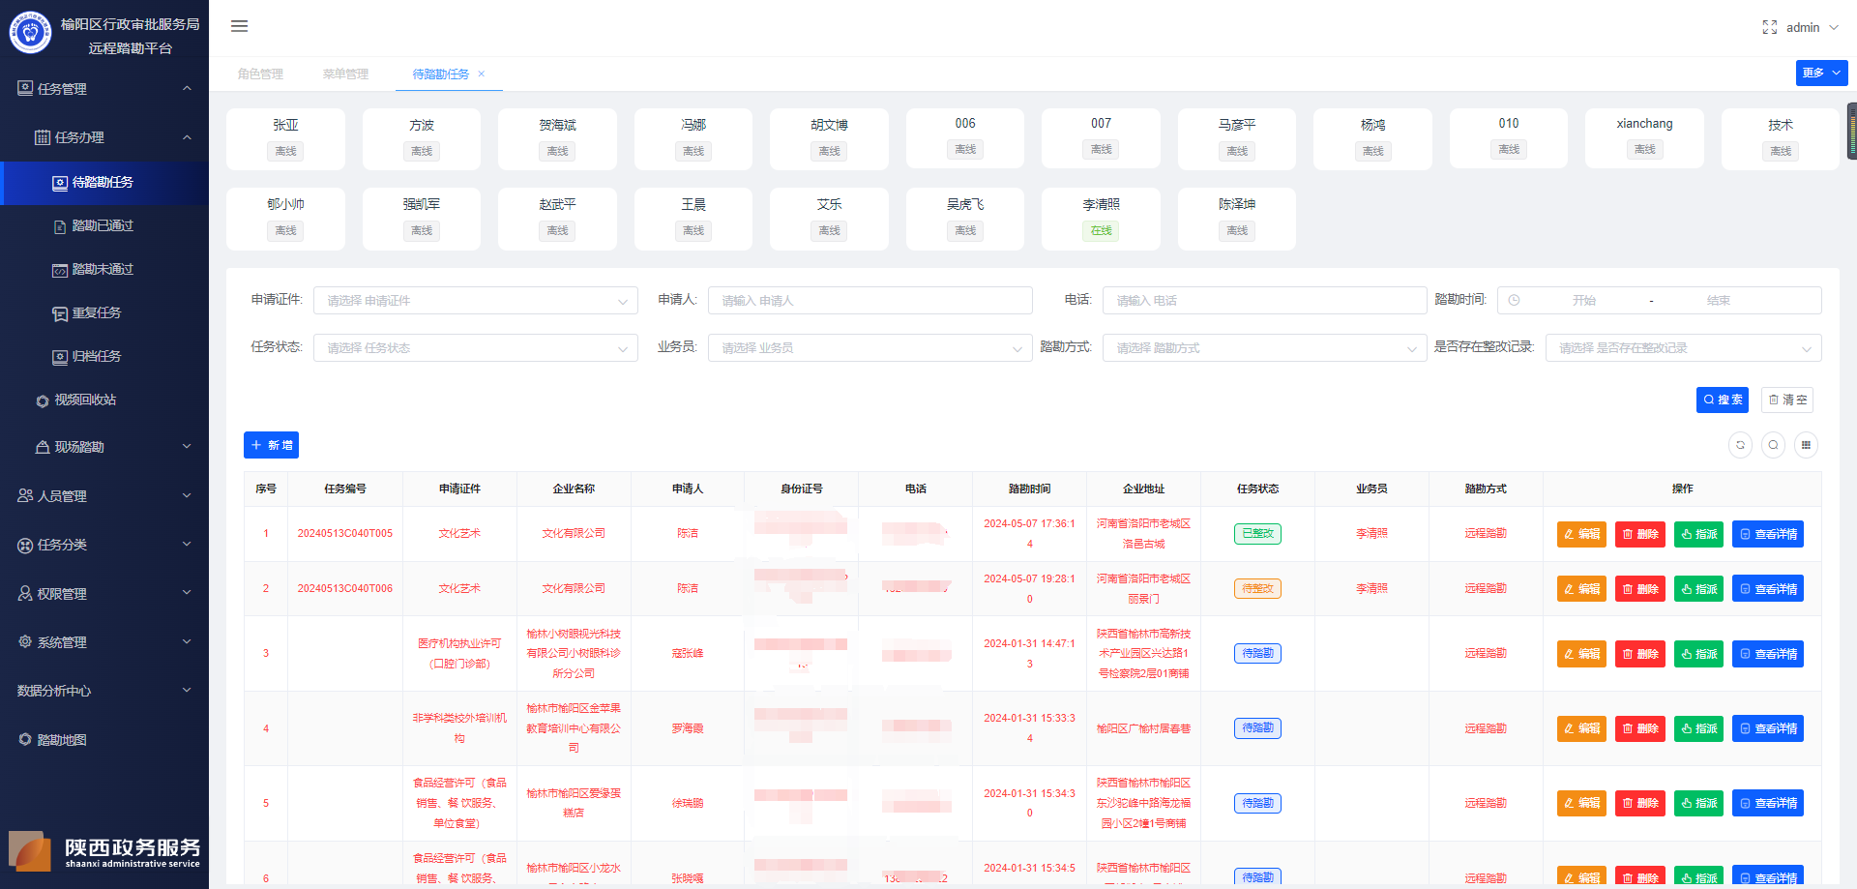
Task: Click 指派 for task 20240513C040T006
Action: coord(1698,589)
